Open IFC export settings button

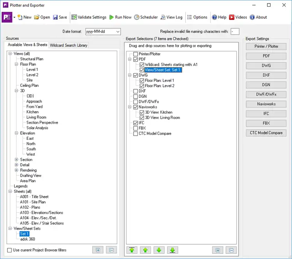click(266, 113)
